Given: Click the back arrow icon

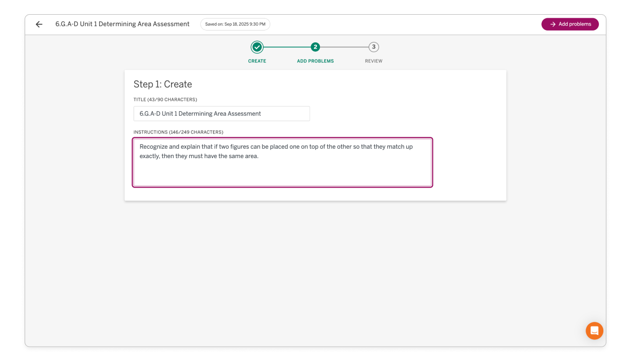Looking at the screenshot, I should (39, 24).
